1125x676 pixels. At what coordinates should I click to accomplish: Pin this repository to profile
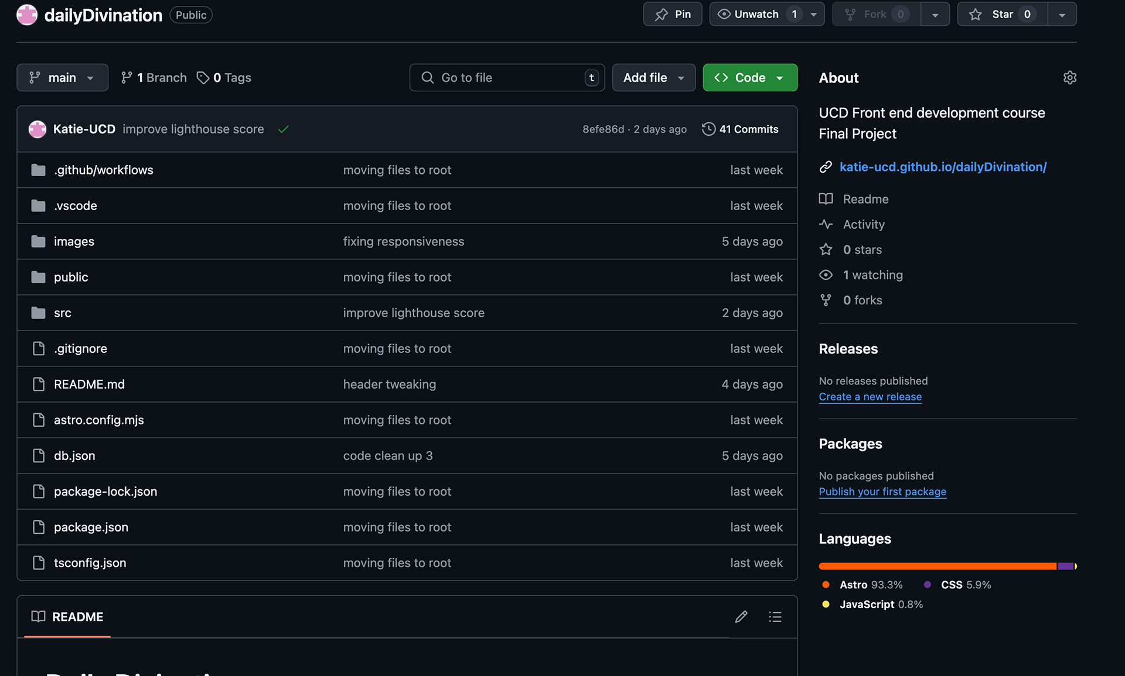point(673,14)
